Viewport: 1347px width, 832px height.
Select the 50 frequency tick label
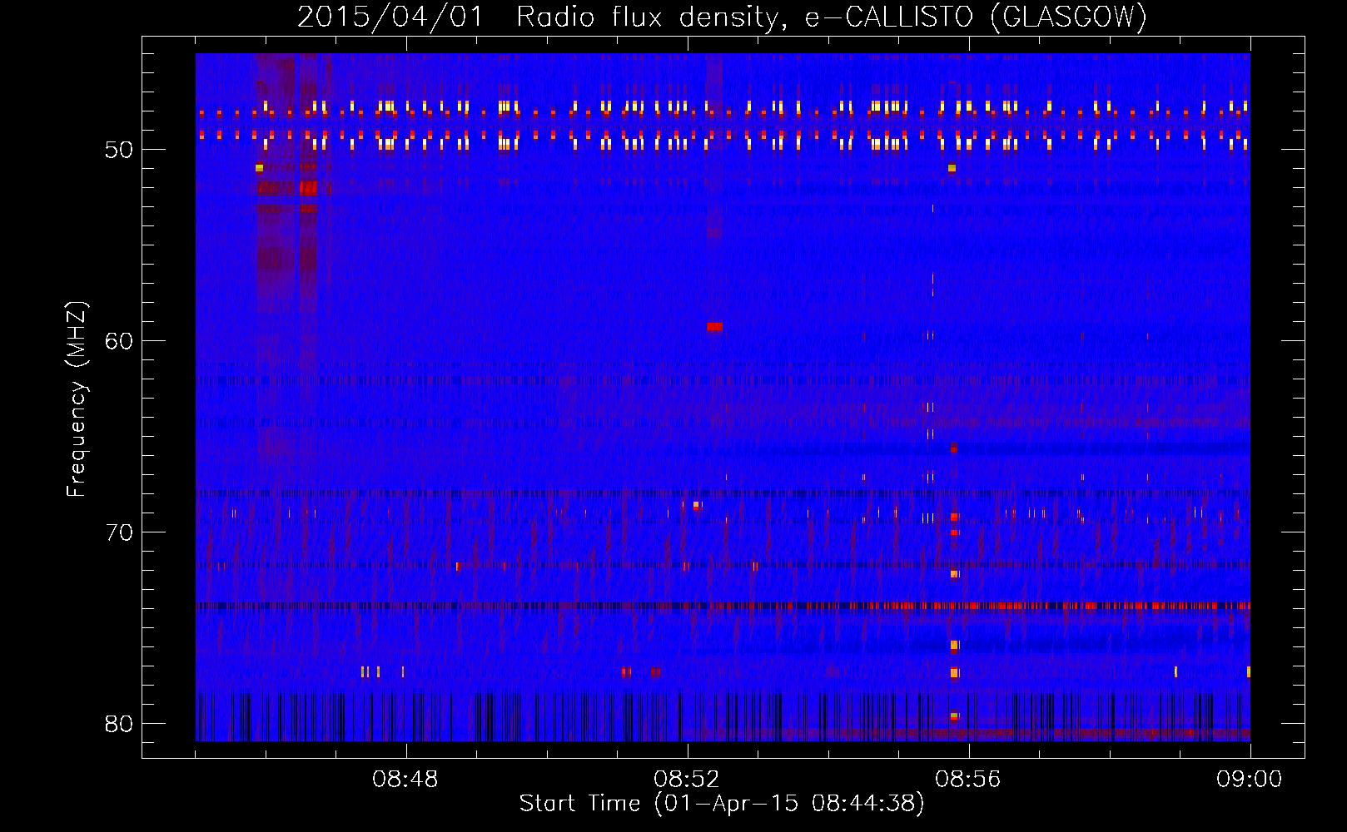(x=119, y=150)
